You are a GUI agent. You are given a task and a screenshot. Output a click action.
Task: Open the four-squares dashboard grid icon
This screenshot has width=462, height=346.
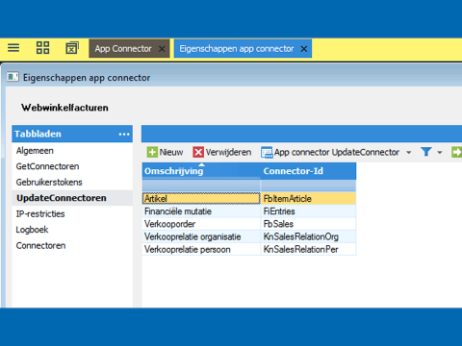click(42, 48)
